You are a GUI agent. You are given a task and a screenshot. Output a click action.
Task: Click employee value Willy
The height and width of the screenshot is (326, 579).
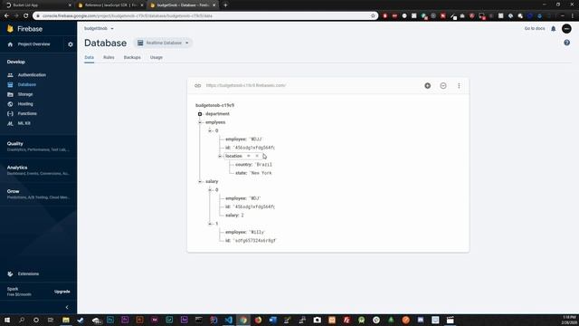[x=257, y=232]
